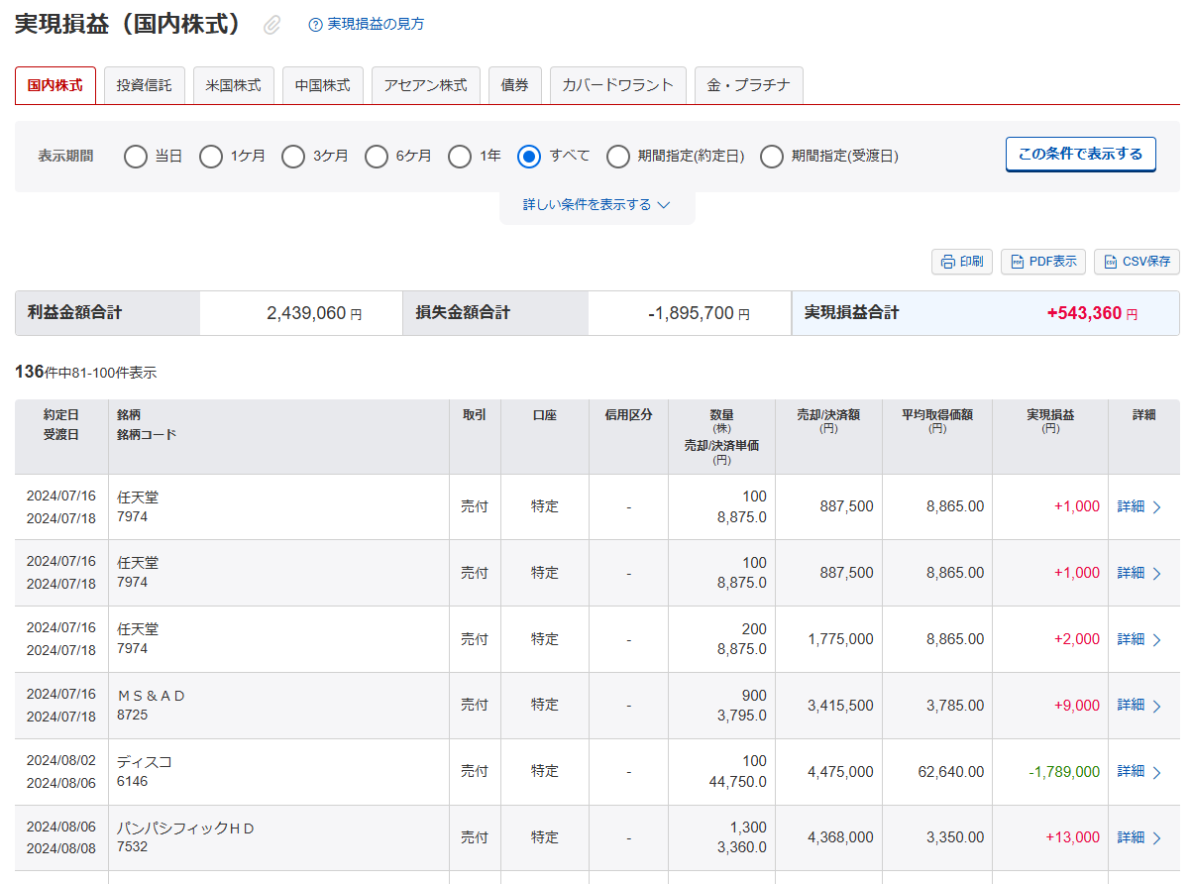Select the 6ケ月 period radio button

coord(377,157)
